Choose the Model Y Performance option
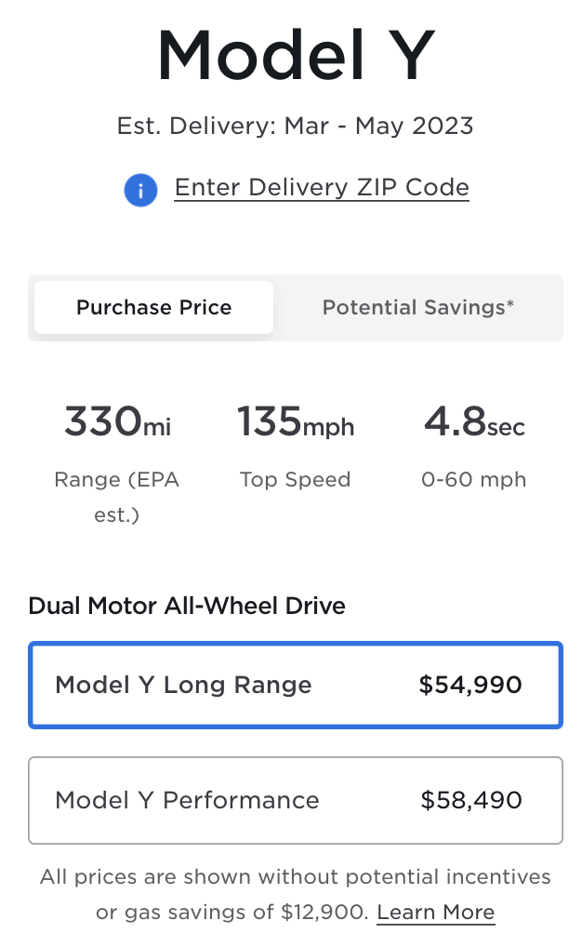582x947 pixels. 296,800
